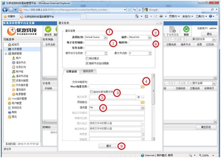The image size is (221, 158).
Task: Click the green 刷新 refresh icon
Action: click(x=186, y=29)
